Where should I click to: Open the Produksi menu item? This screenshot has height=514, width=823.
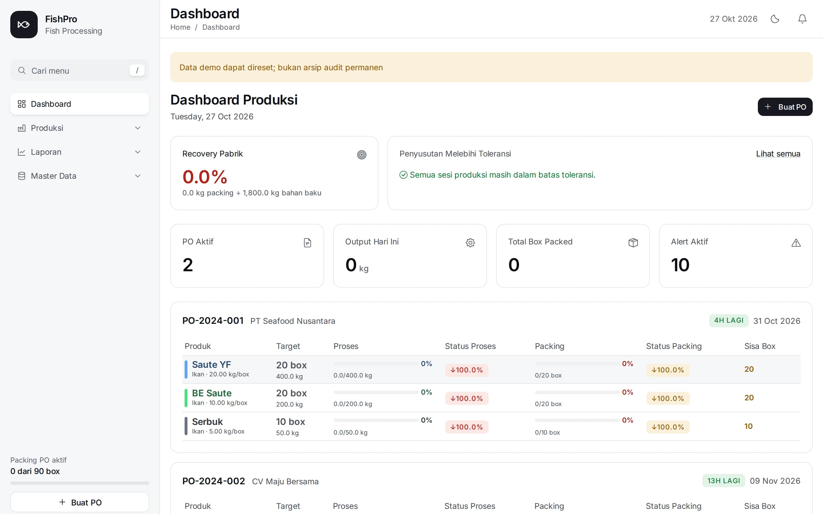(x=79, y=128)
